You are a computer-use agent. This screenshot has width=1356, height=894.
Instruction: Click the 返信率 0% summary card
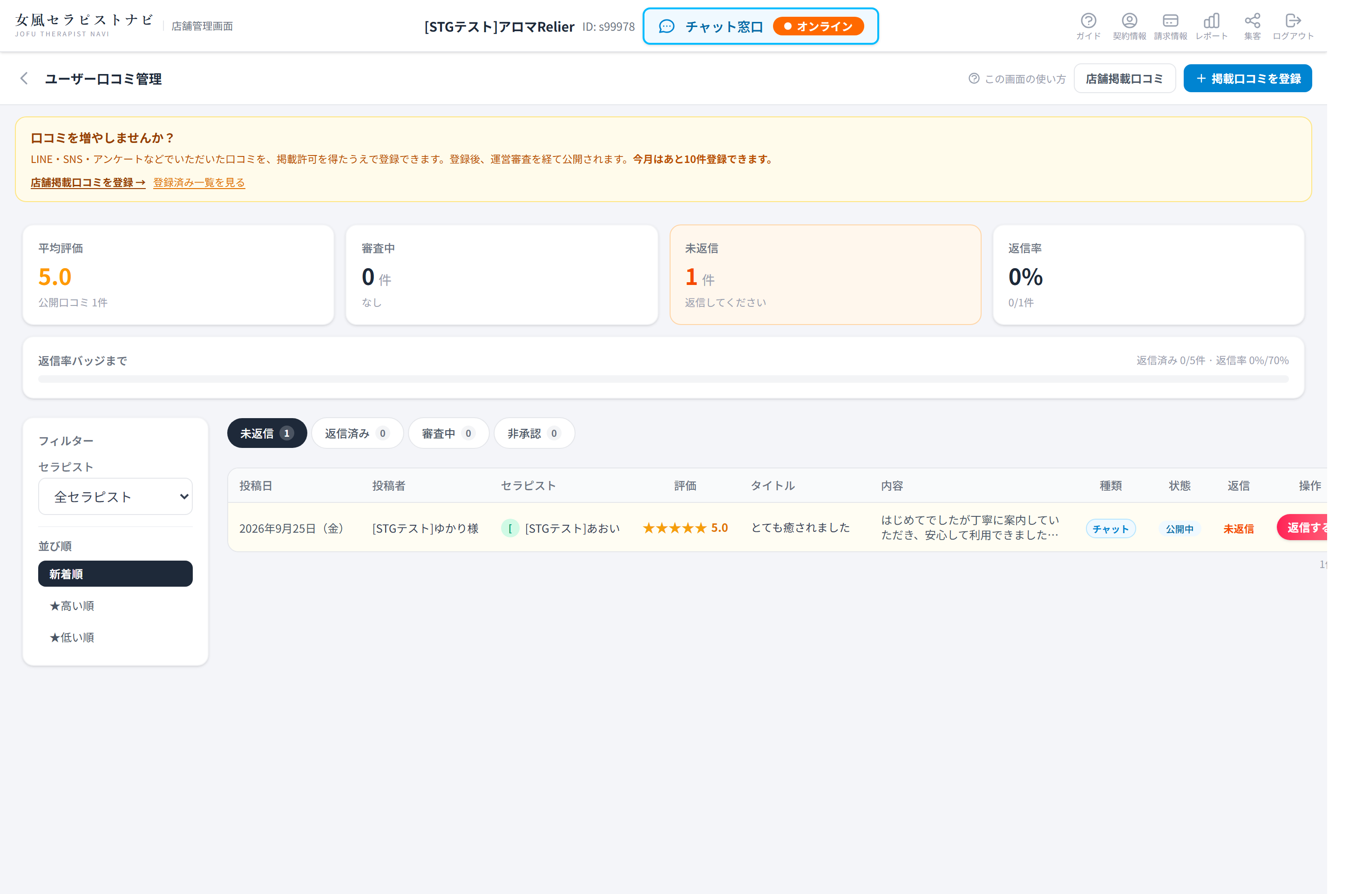pos(1148,275)
